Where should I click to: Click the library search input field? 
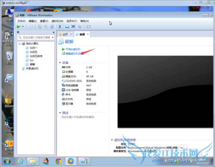click(x=35, y=37)
